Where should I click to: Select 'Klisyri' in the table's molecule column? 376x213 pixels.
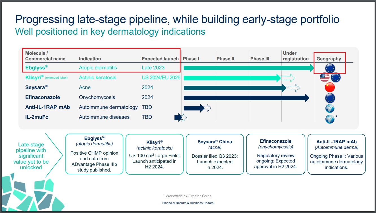click(34, 77)
